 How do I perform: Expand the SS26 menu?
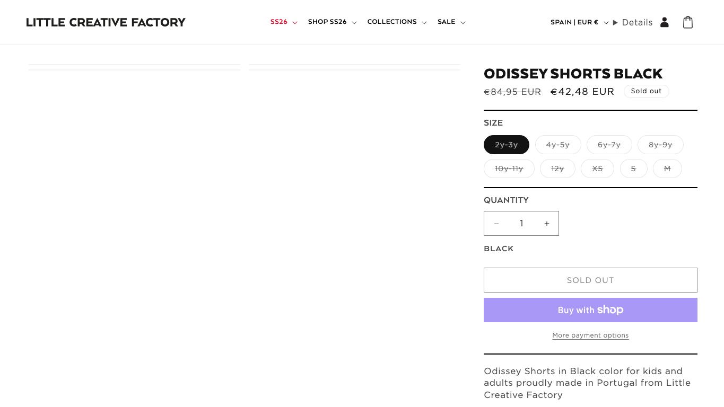284,22
